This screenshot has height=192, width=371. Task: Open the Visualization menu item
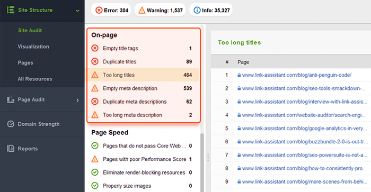point(33,47)
